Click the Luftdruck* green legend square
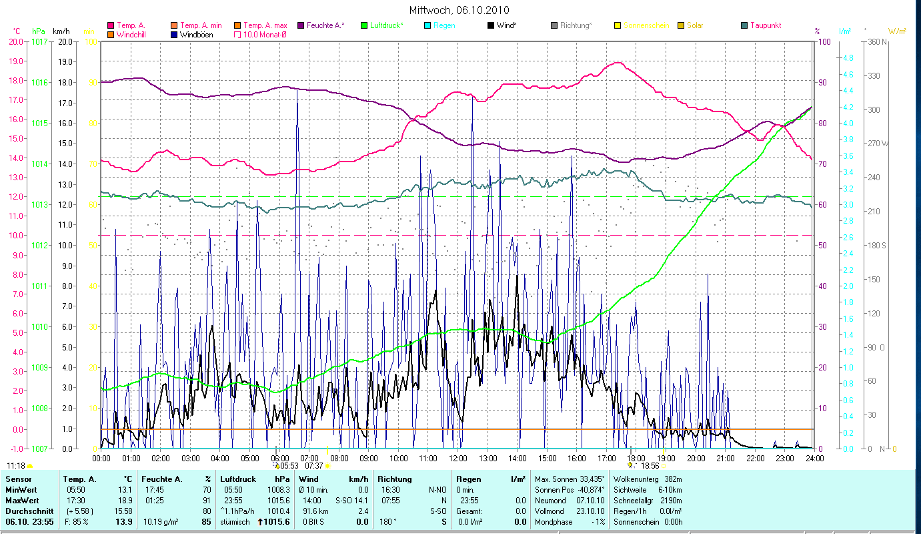921x534 pixels. [x=364, y=25]
